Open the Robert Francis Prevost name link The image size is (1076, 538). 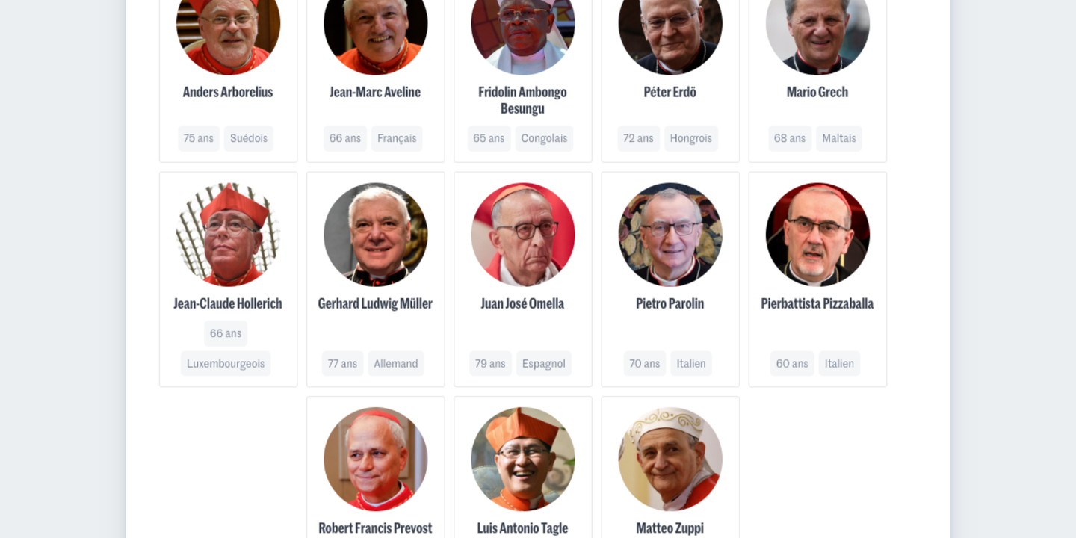[375, 528]
